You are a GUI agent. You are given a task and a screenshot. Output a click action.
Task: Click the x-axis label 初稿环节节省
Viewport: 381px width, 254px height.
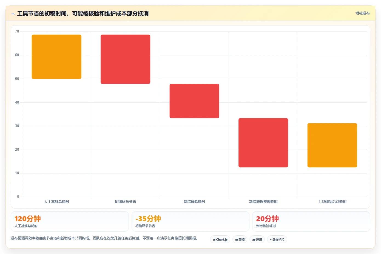pos(126,202)
